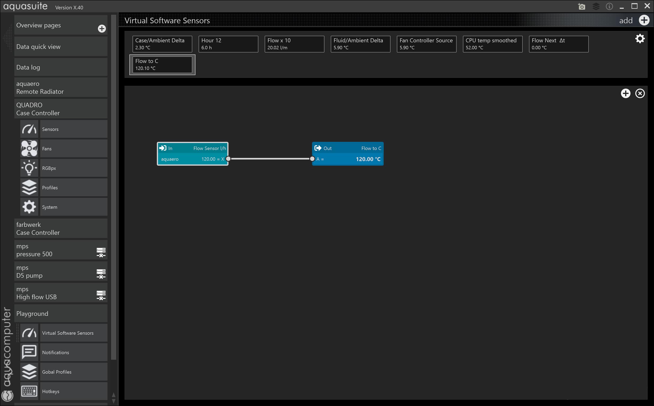This screenshot has width=654, height=406.
Task: Select Flow to C sensor tile
Action: pyautogui.click(x=162, y=65)
